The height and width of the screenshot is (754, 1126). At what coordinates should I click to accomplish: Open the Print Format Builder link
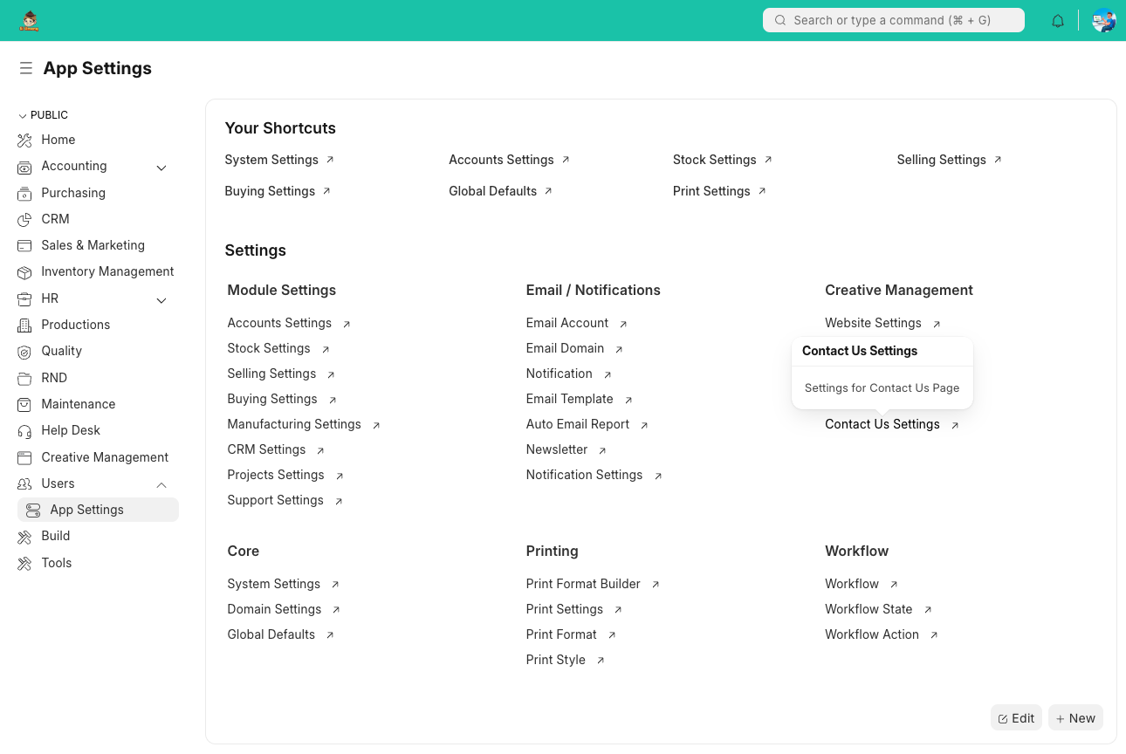583,584
